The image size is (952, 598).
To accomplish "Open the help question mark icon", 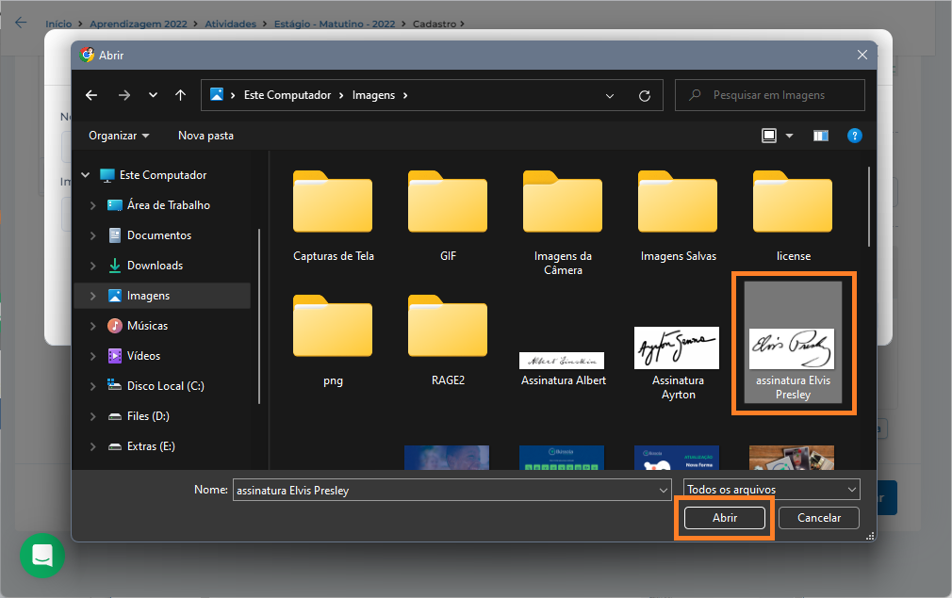I will pos(854,136).
